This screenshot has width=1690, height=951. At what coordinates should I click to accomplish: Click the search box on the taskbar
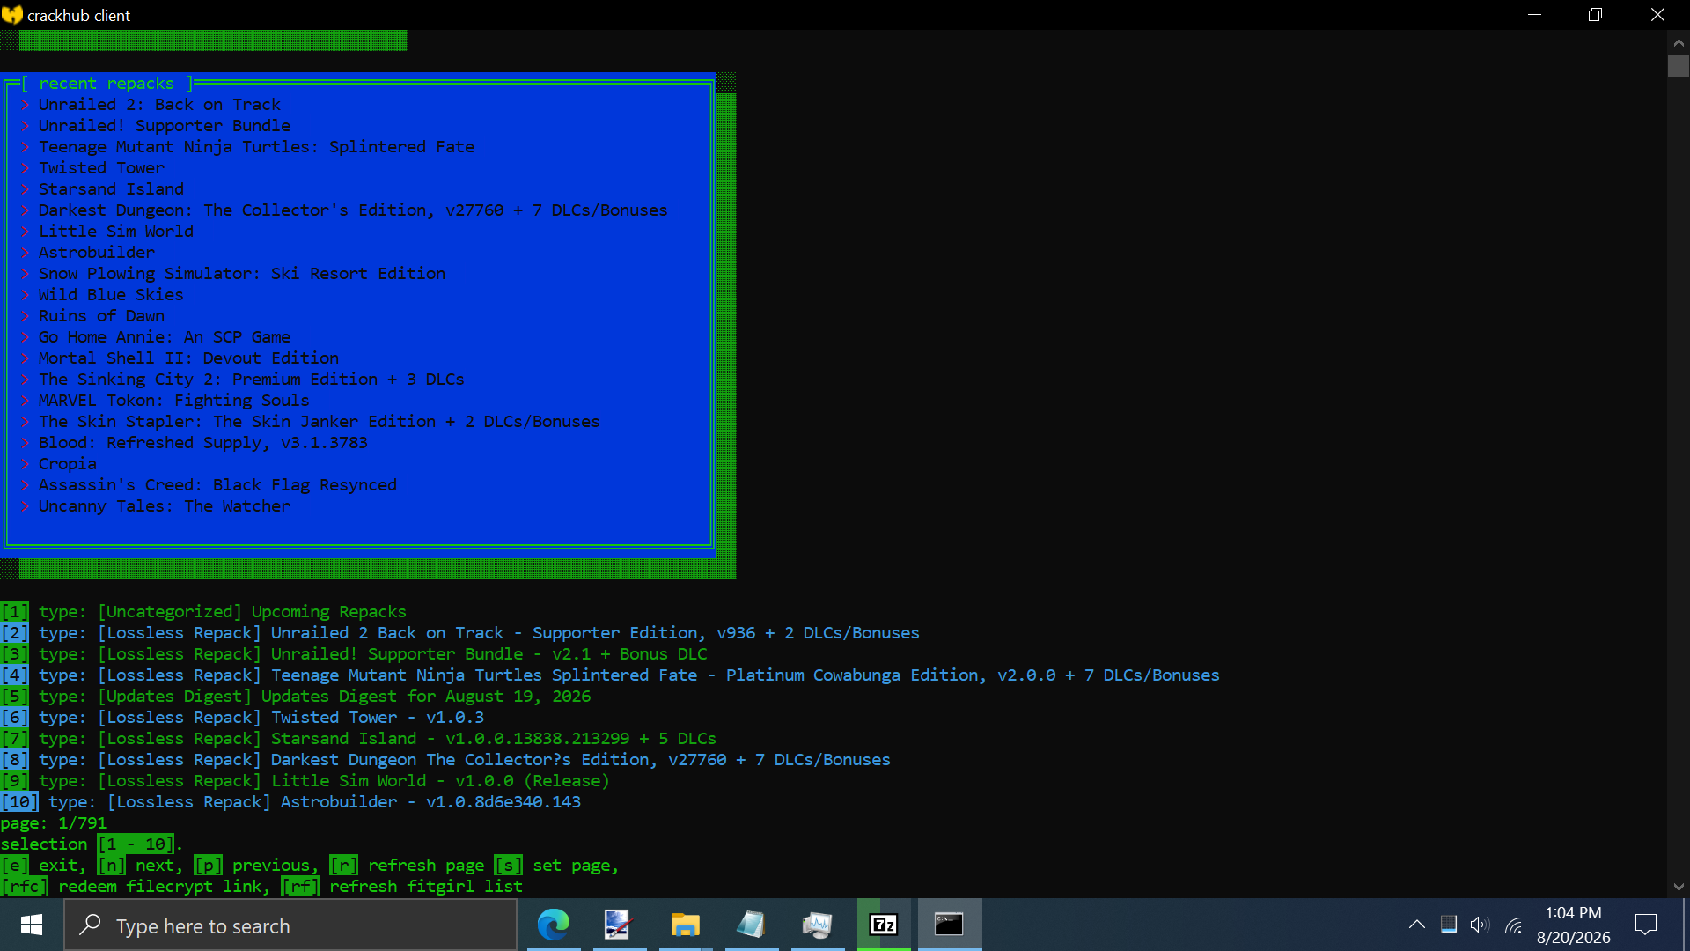[x=290, y=925]
